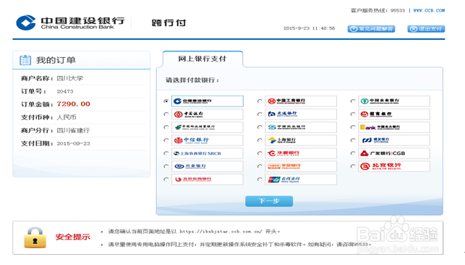Viewport: 465px width, 265px height.
Task: Open the 常见问题解答 FAQ button
Action: 371,29
